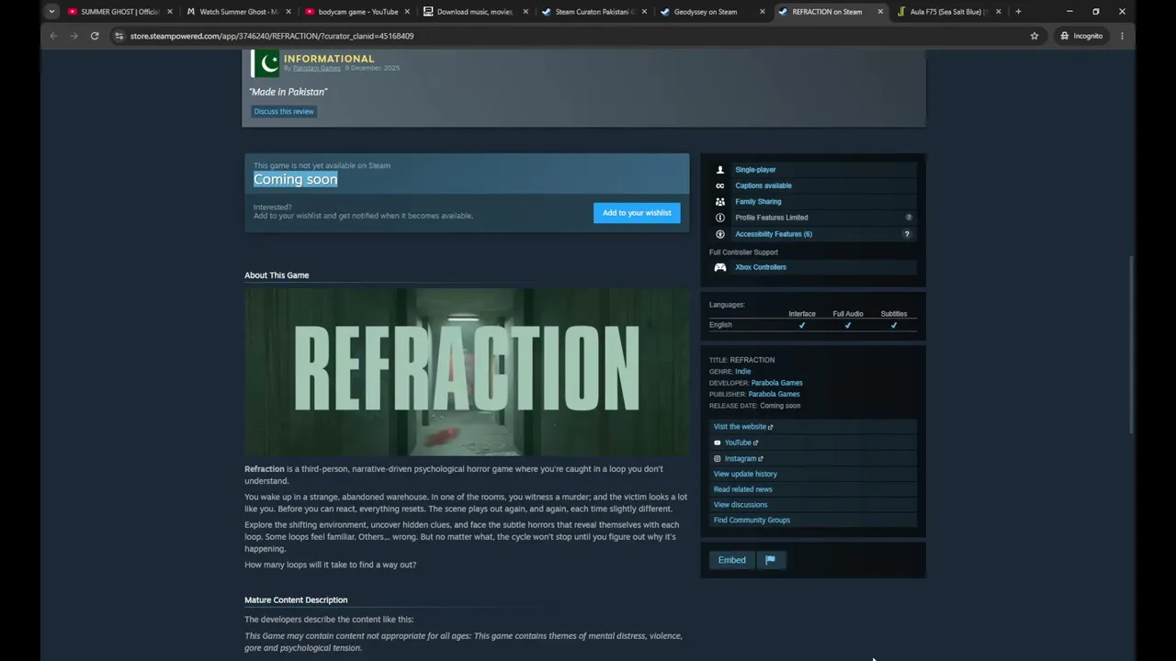Close the bodycam game YouTube tab
The width and height of the screenshot is (1176, 661).
(407, 12)
